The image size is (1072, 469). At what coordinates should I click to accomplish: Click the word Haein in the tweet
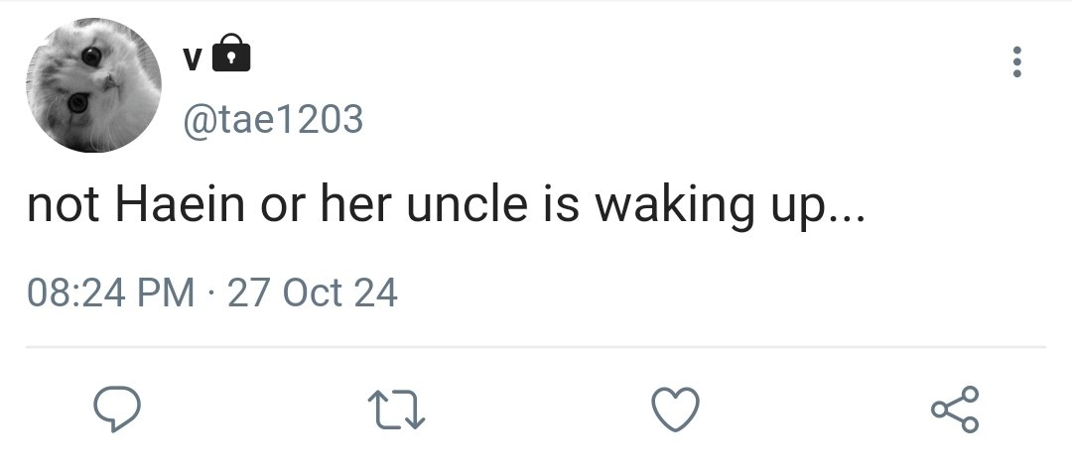pos(180,204)
